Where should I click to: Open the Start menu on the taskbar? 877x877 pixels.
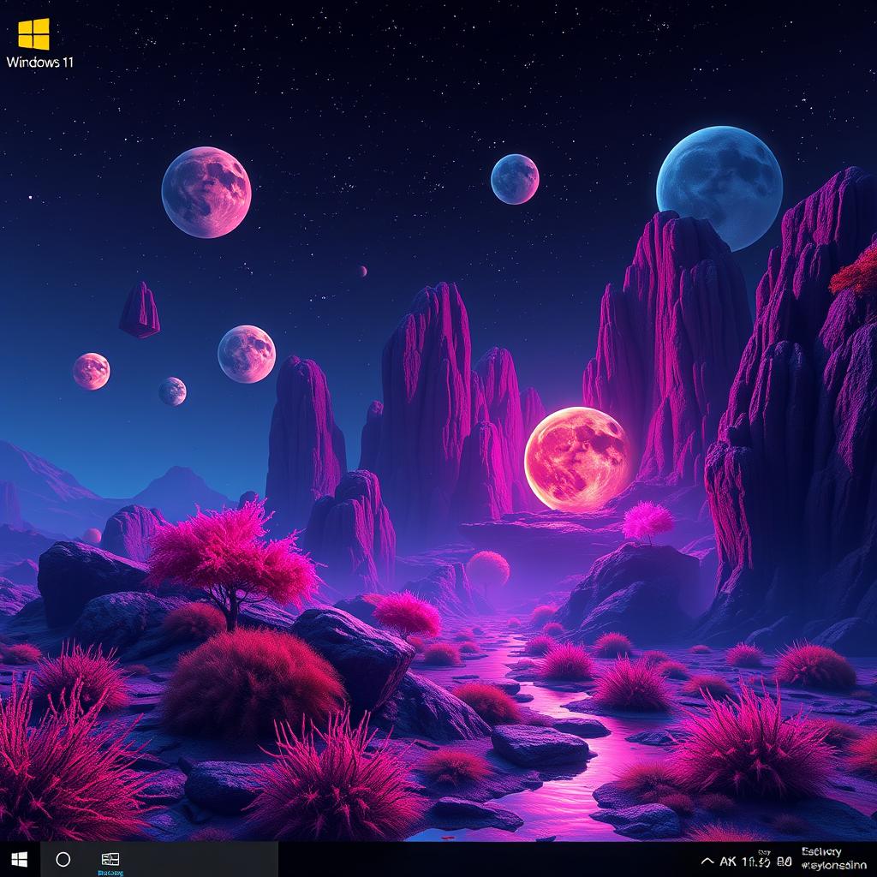click(x=20, y=861)
